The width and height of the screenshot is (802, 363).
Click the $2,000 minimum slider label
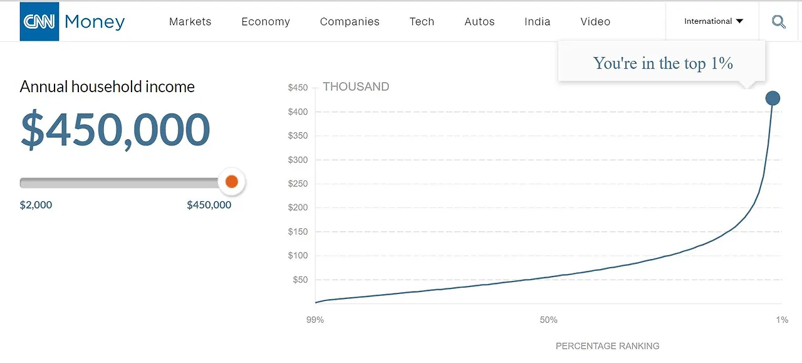(x=36, y=205)
